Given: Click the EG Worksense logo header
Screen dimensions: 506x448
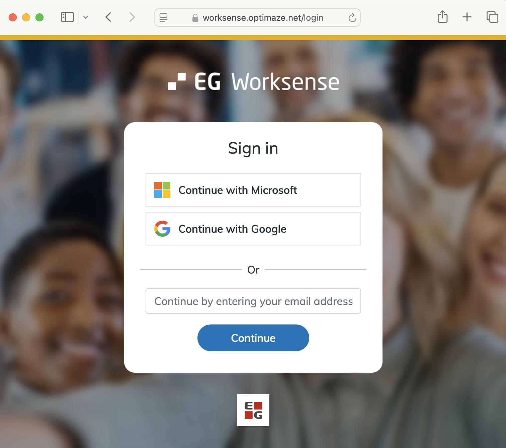Looking at the screenshot, I should pyautogui.click(x=254, y=82).
